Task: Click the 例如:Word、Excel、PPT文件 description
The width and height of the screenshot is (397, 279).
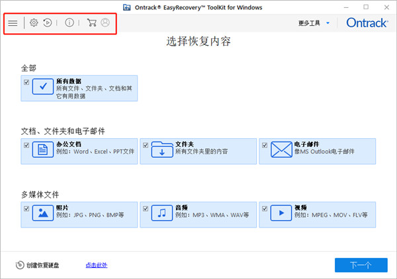Action: click(95, 151)
